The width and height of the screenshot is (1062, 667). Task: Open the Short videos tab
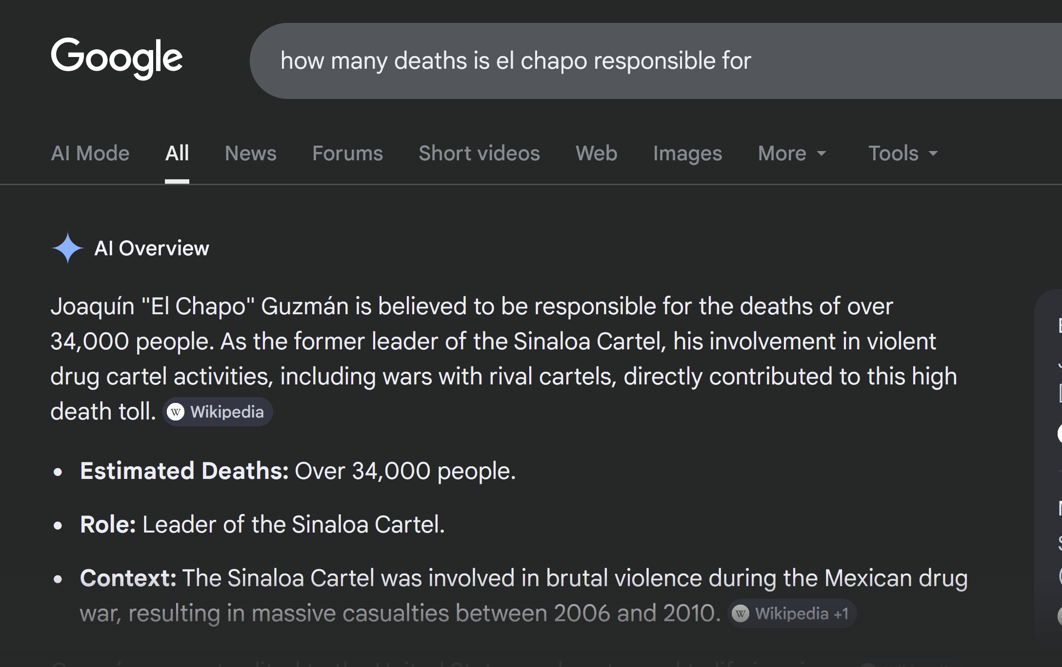pos(479,153)
